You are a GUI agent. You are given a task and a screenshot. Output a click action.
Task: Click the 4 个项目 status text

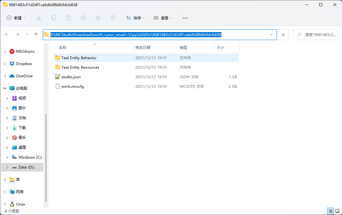click(x=12, y=211)
